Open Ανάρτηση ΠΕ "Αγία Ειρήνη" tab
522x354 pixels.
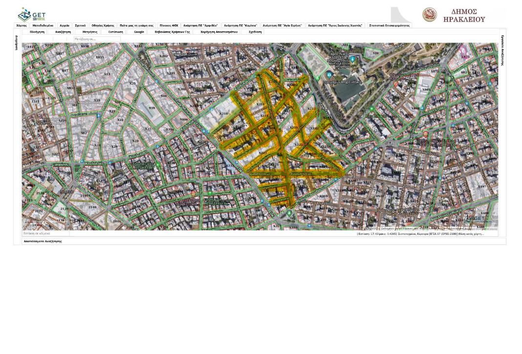click(282, 25)
